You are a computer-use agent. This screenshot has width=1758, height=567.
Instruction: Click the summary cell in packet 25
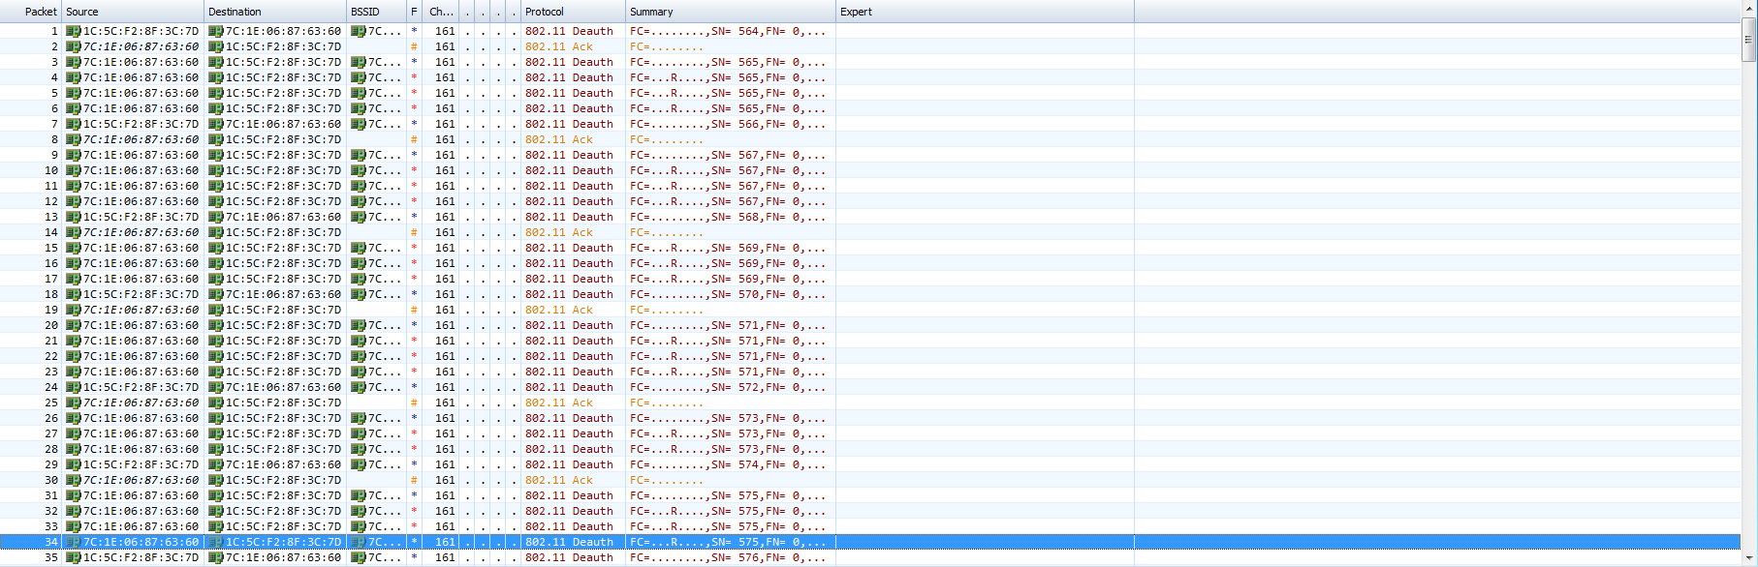[731, 403]
